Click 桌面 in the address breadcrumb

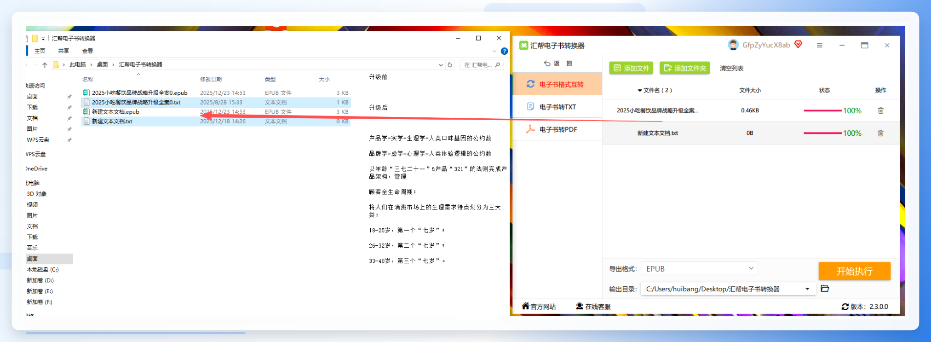(102, 64)
